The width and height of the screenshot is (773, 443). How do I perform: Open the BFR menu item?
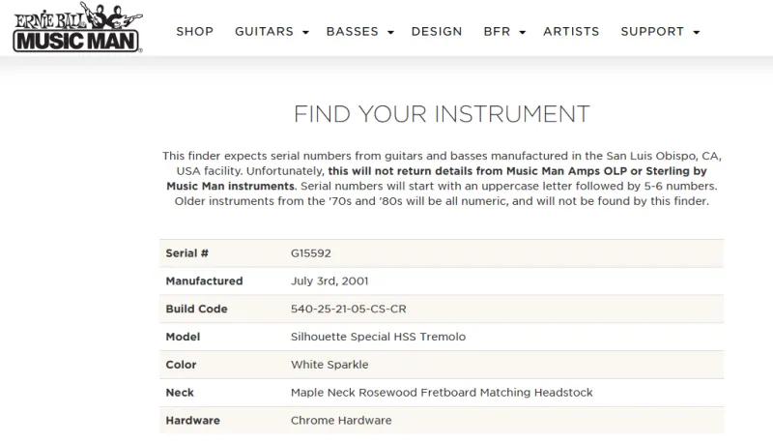click(x=497, y=32)
